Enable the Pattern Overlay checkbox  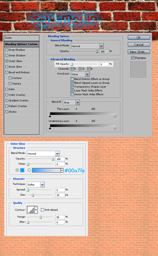coord(7,106)
